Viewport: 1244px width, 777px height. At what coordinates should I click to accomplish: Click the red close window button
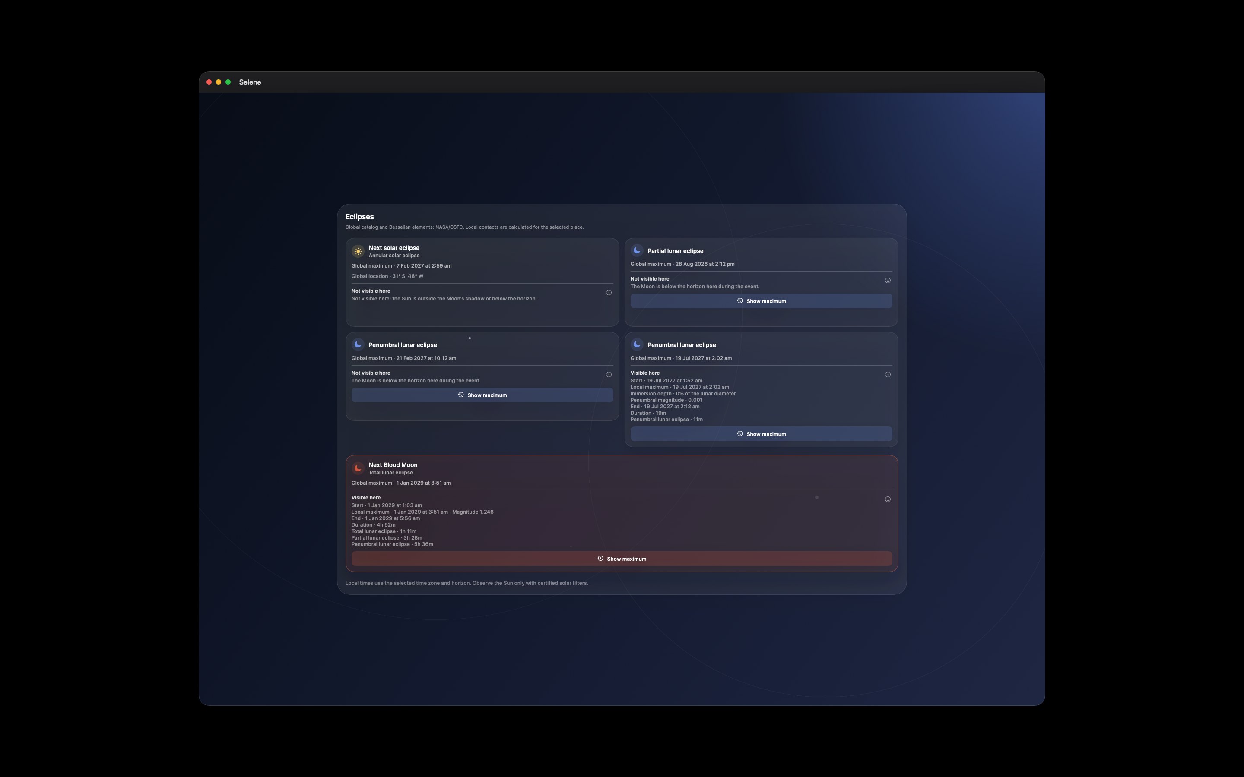[209, 82]
